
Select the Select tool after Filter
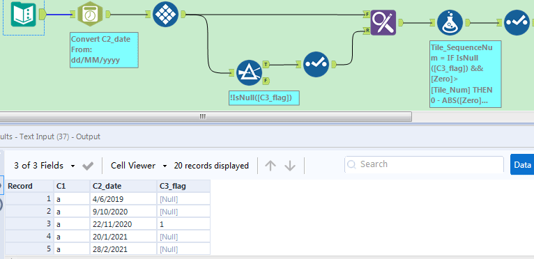click(x=316, y=64)
